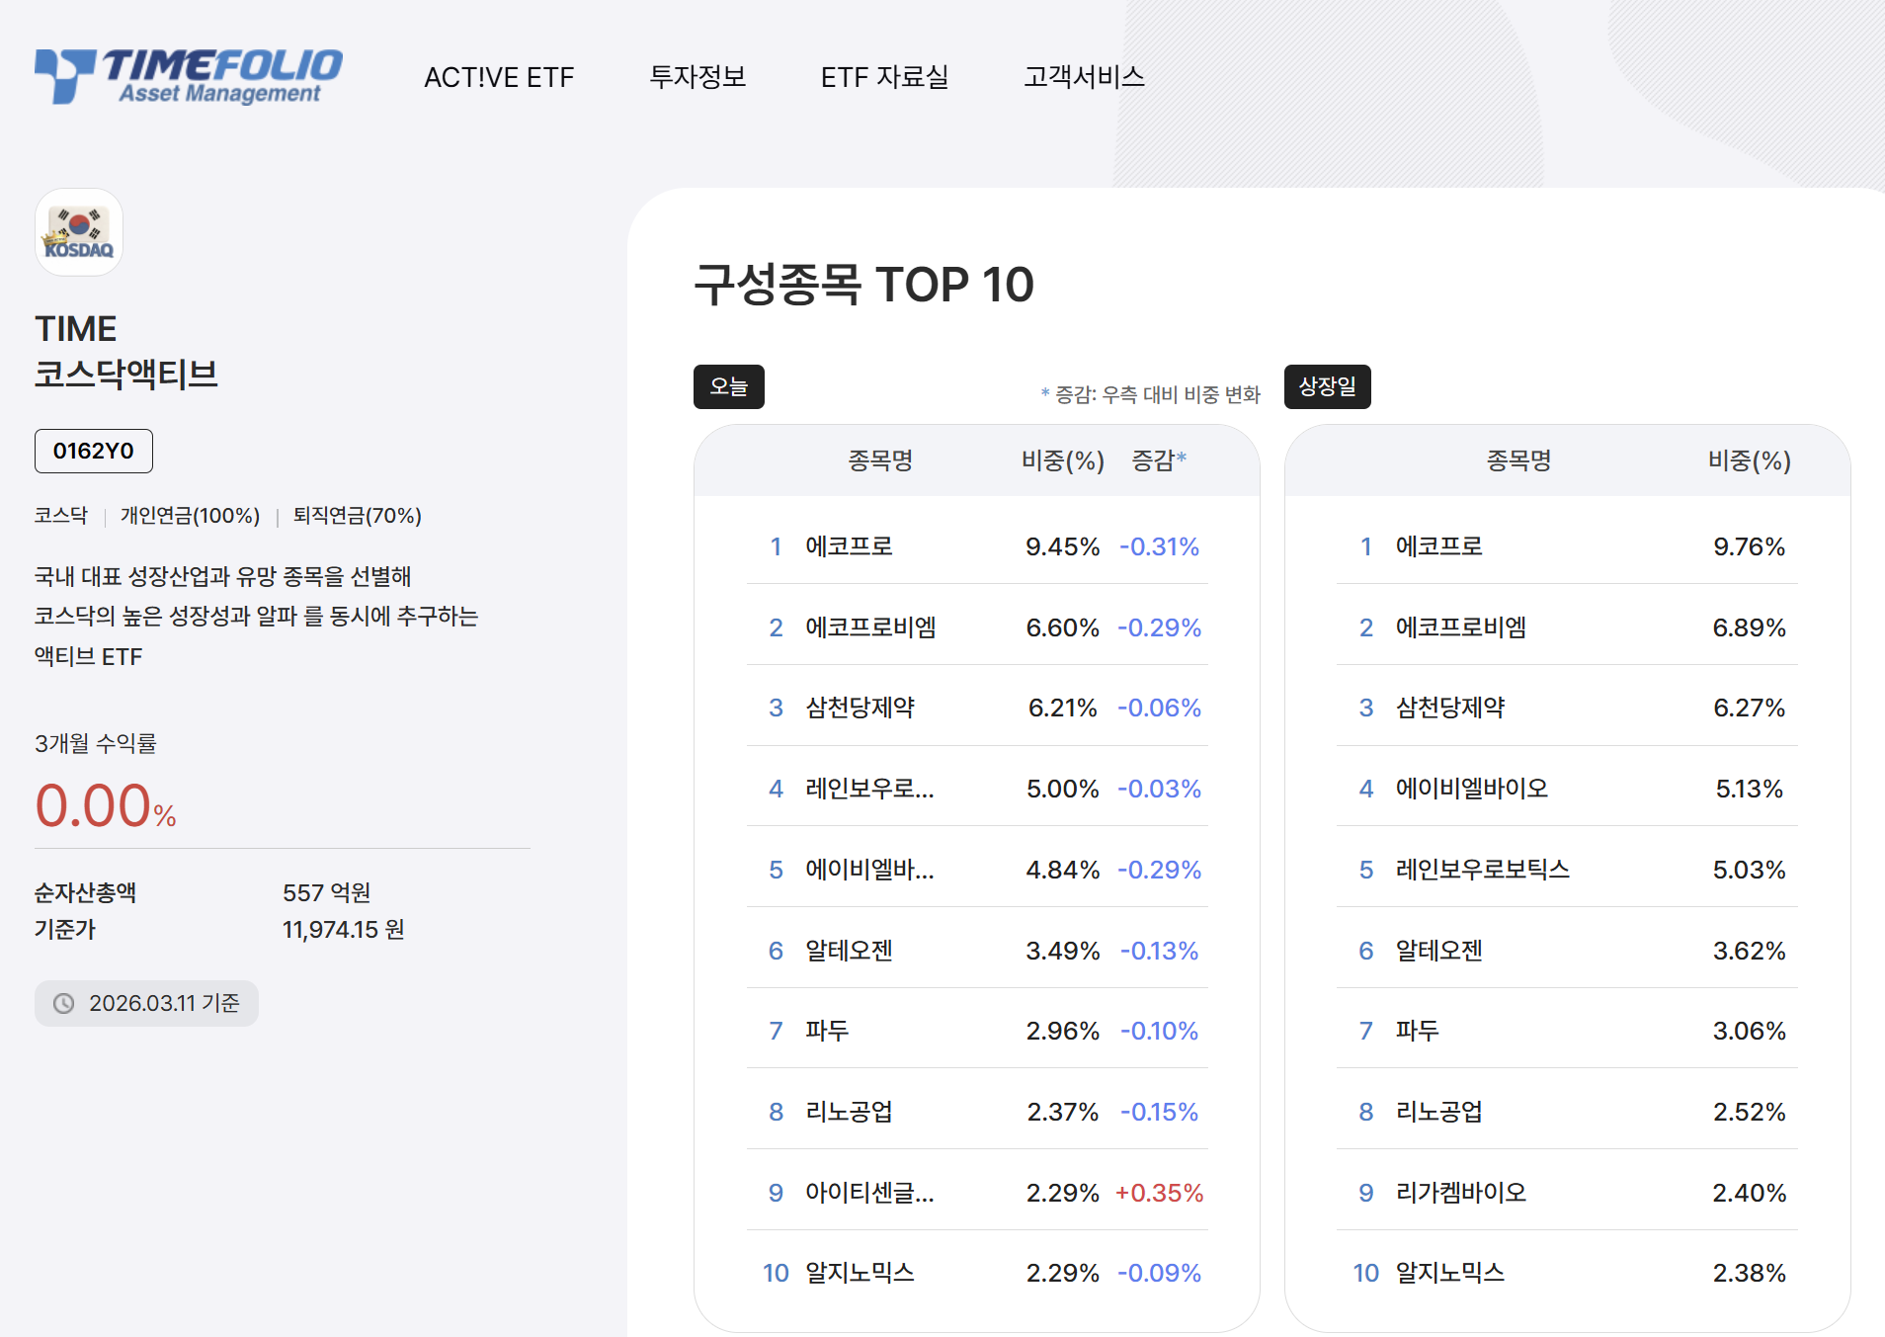This screenshot has height=1337, width=1885.
Task: Click the KOSDAQ ETF thumbnail icon
Action: click(x=79, y=232)
